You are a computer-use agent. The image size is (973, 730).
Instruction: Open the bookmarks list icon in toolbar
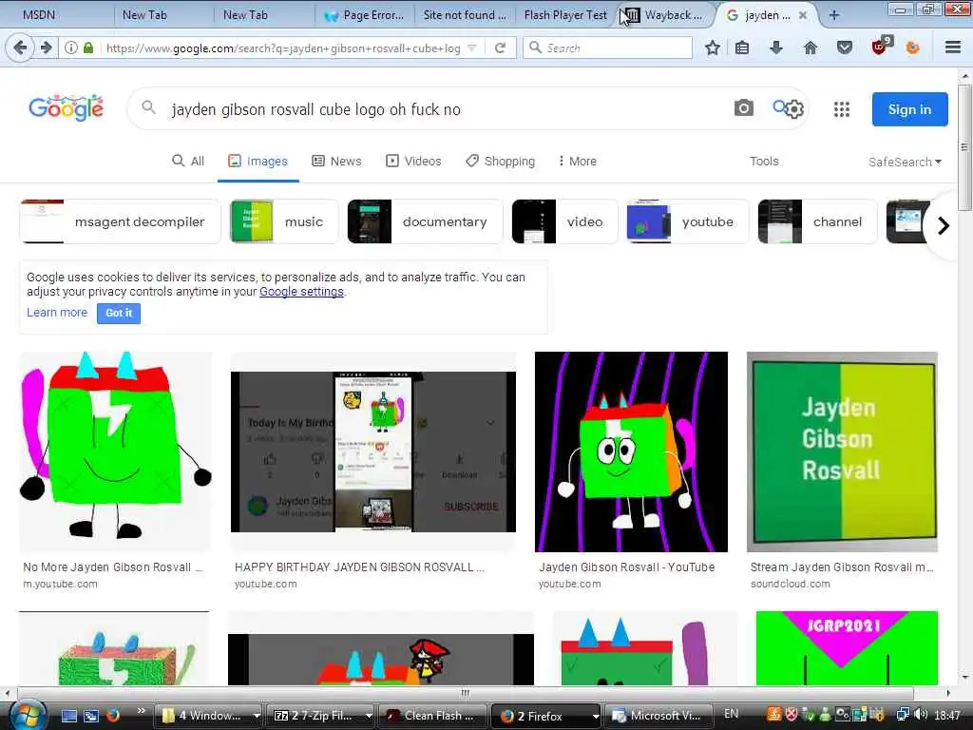(x=742, y=48)
